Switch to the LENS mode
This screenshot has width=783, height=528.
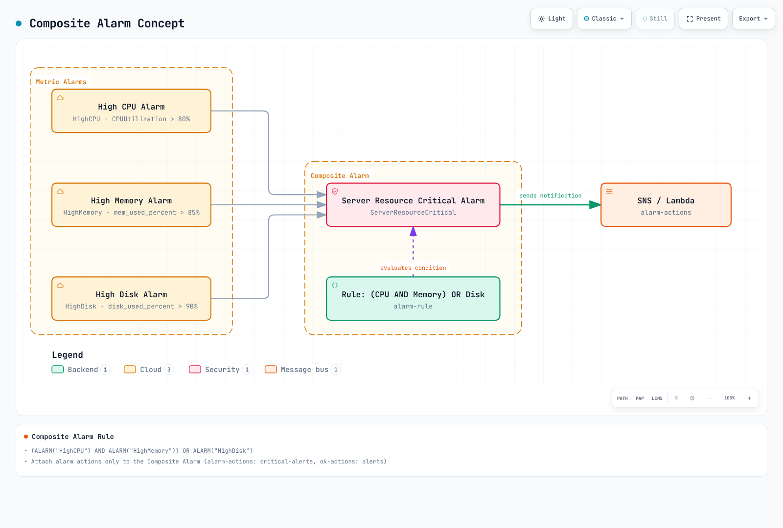[657, 398]
